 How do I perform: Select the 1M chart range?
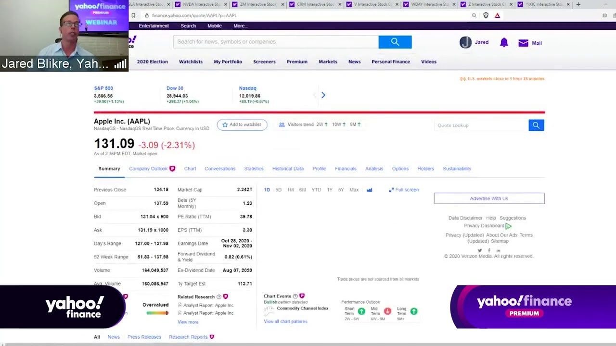(290, 190)
